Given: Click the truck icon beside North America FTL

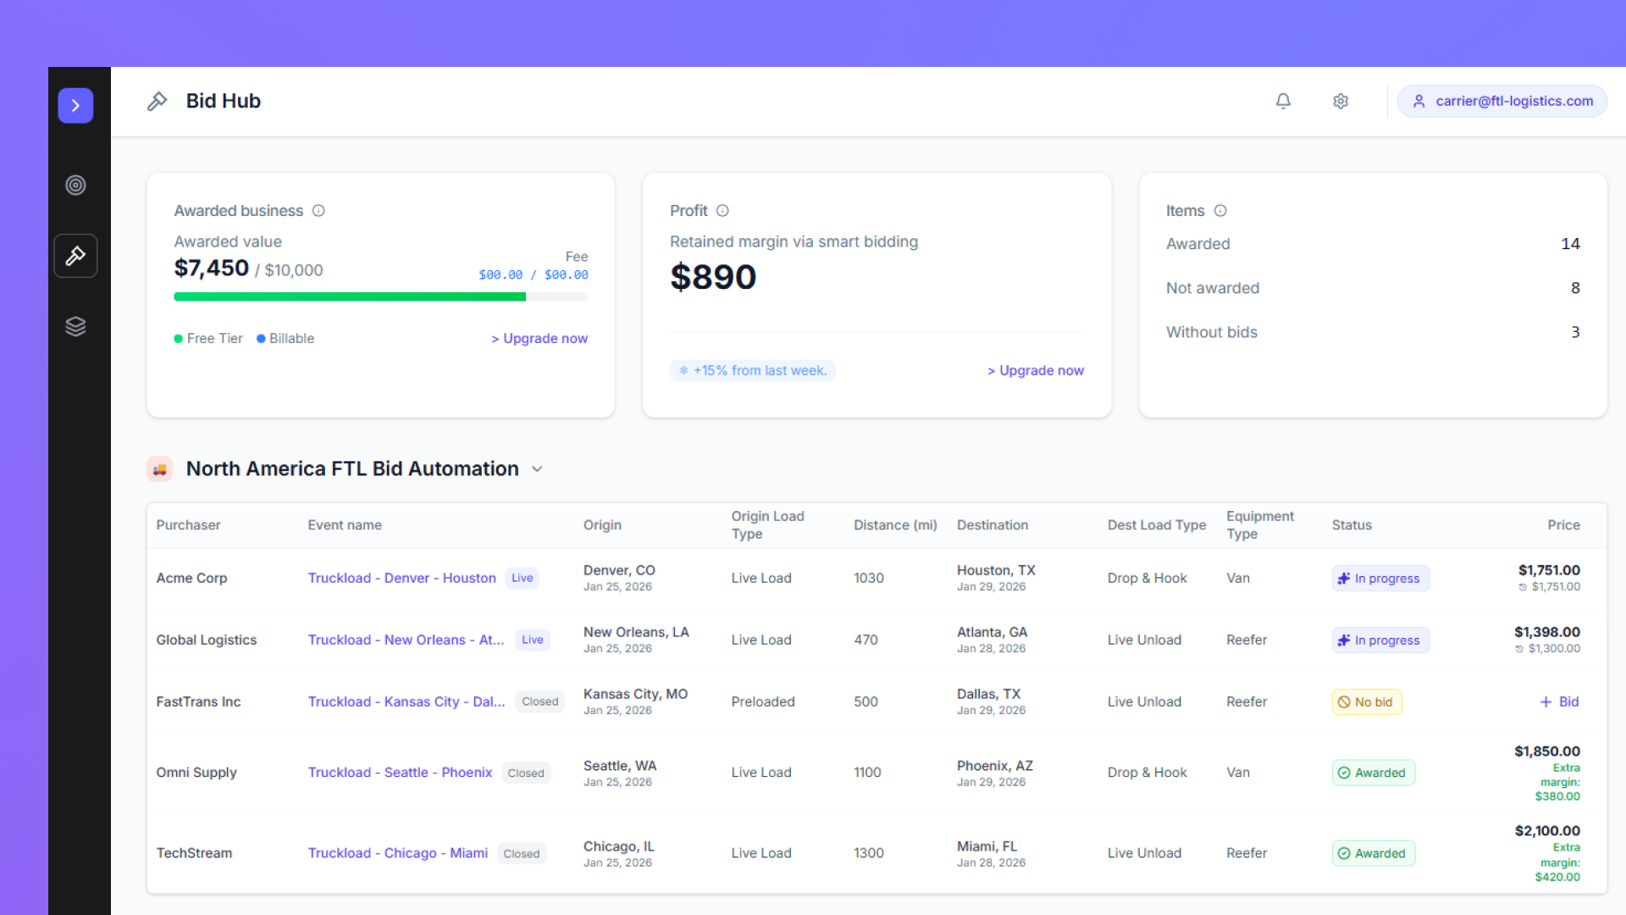Looking at the screenshot, I should coord(159,469).
